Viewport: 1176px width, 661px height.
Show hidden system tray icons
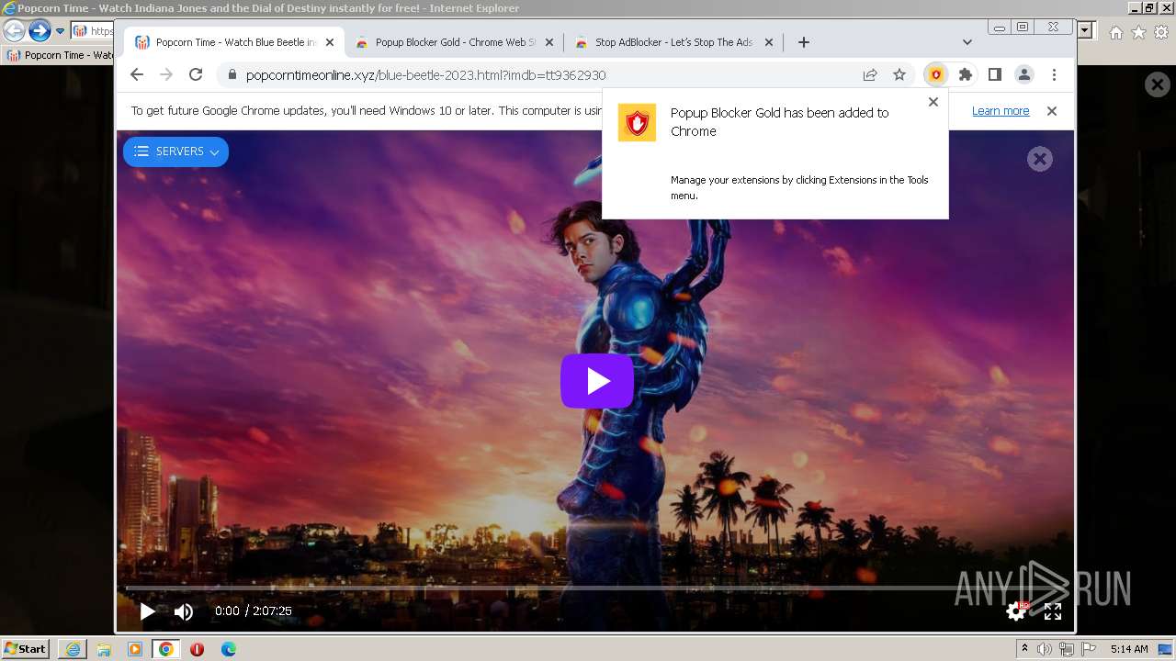(x=1025, y=649)
